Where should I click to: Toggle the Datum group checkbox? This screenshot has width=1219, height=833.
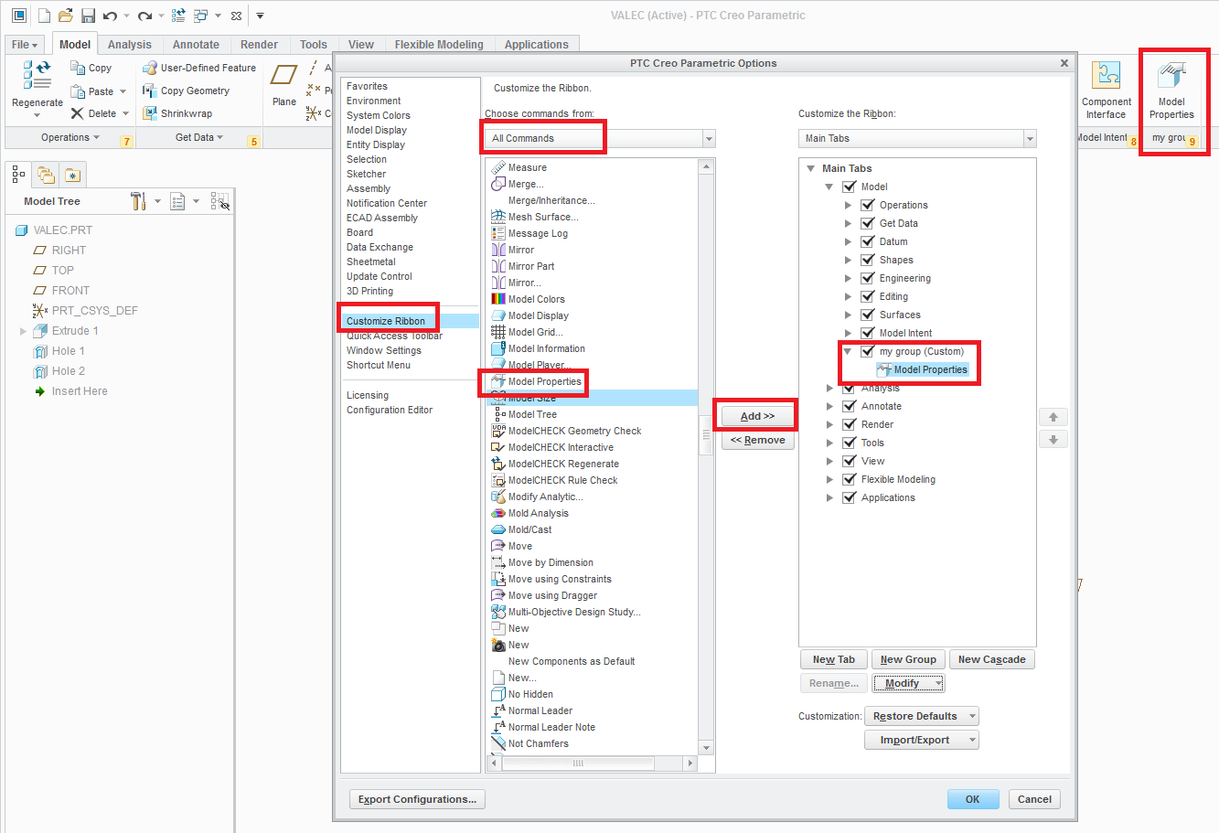click(x=868, y=241)
